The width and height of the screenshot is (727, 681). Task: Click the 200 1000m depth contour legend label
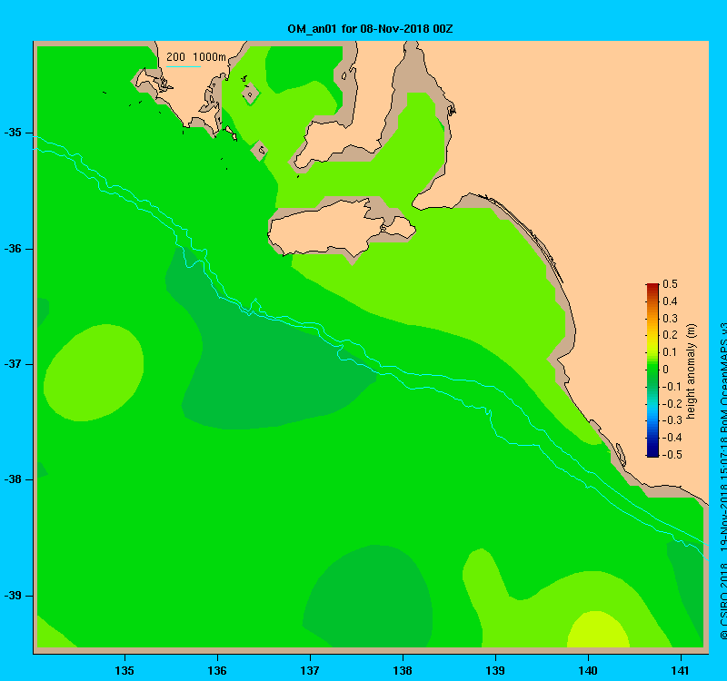click(x=196, y=57)
